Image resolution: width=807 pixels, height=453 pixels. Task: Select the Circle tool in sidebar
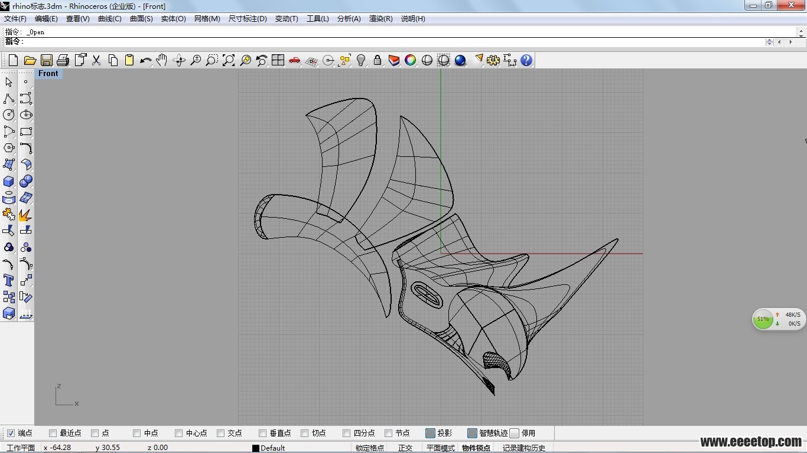pyautogui.click(x=9, y=115)
